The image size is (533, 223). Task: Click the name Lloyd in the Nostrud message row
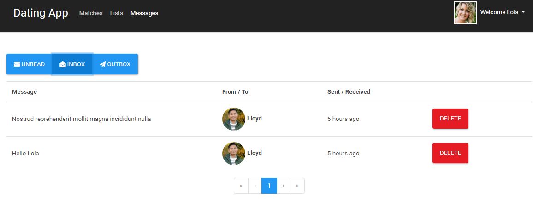[254, 119]
